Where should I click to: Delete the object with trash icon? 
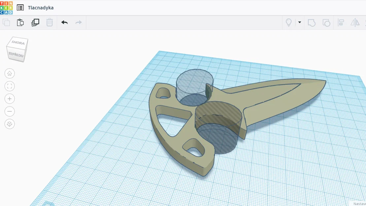(x=50, y=22)
